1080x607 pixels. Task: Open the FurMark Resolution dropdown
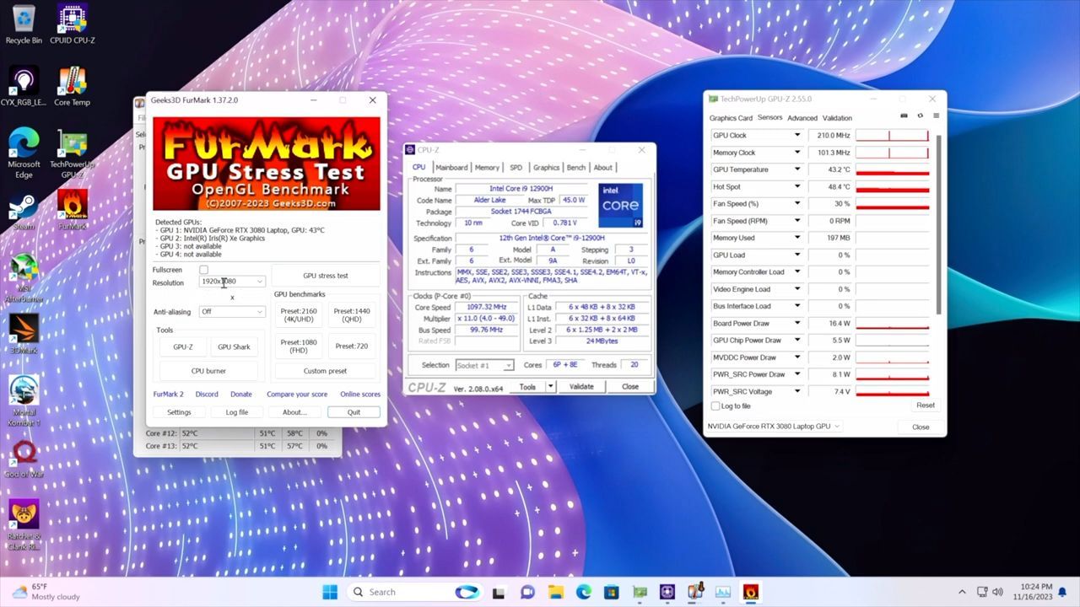[x=232, y=282]
